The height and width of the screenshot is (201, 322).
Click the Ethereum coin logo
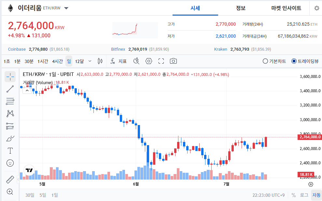[10, 8]
